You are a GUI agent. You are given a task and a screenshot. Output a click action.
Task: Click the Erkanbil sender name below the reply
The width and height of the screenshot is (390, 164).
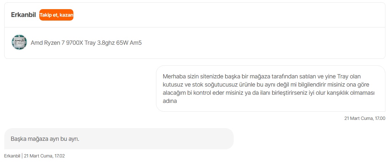click(x=12, y=156)
